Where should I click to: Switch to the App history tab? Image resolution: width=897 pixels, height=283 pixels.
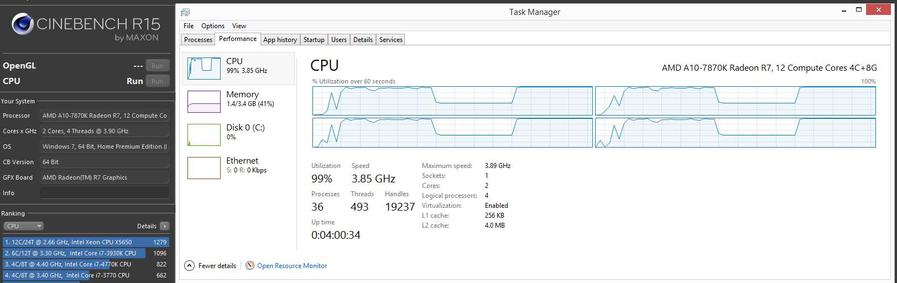280,40
